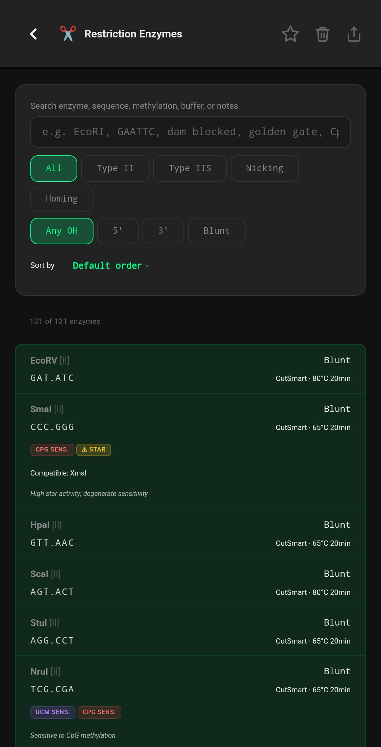The height and width of the screenshot is (747, 381).
Task: Select the Blunt overhang filter
Action: pos(217,231)
